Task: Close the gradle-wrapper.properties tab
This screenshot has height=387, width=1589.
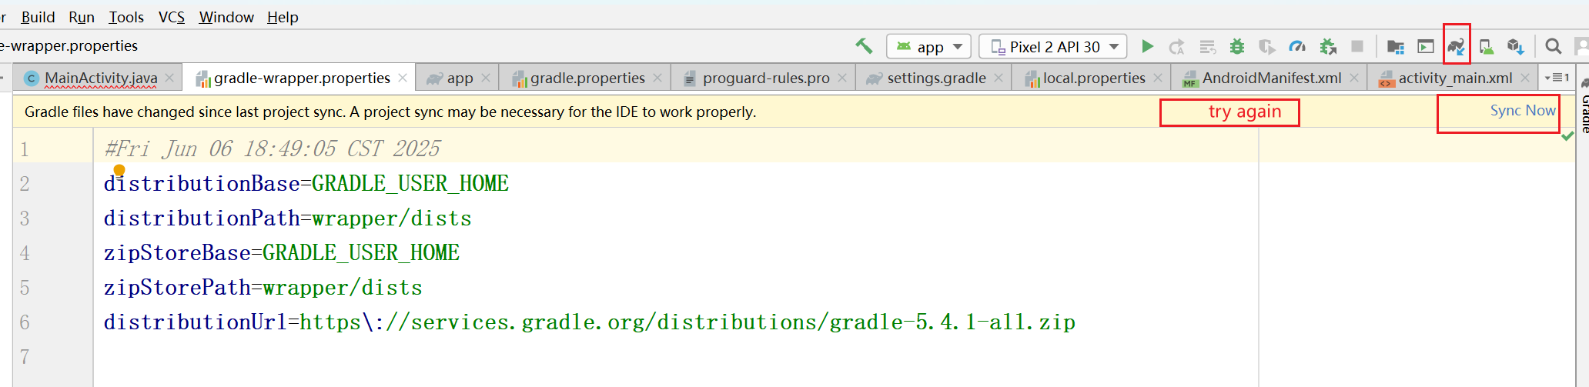Action: 403,78
